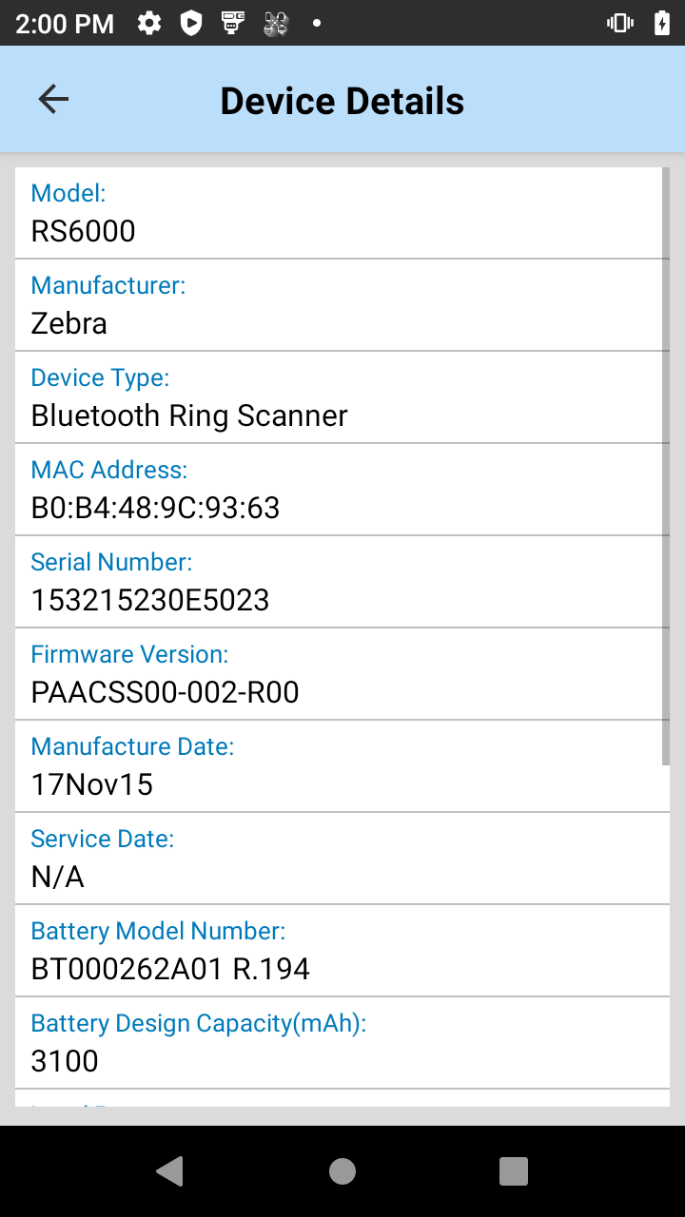Tap the Device Details header title

click(x=342, y=101)
